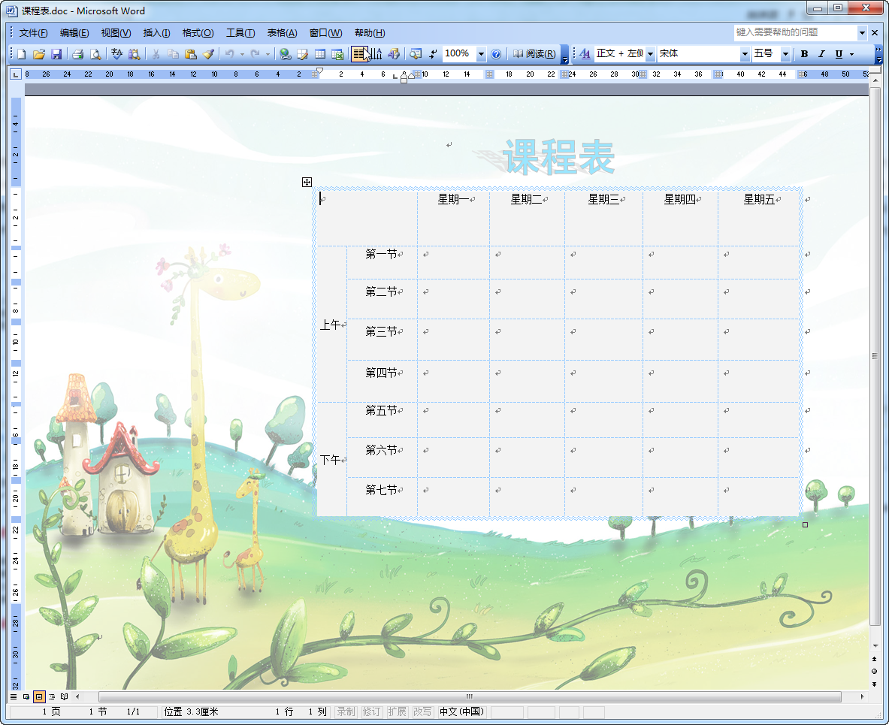Open print preview
Screen dimensions: 889x725
point(95,54)
